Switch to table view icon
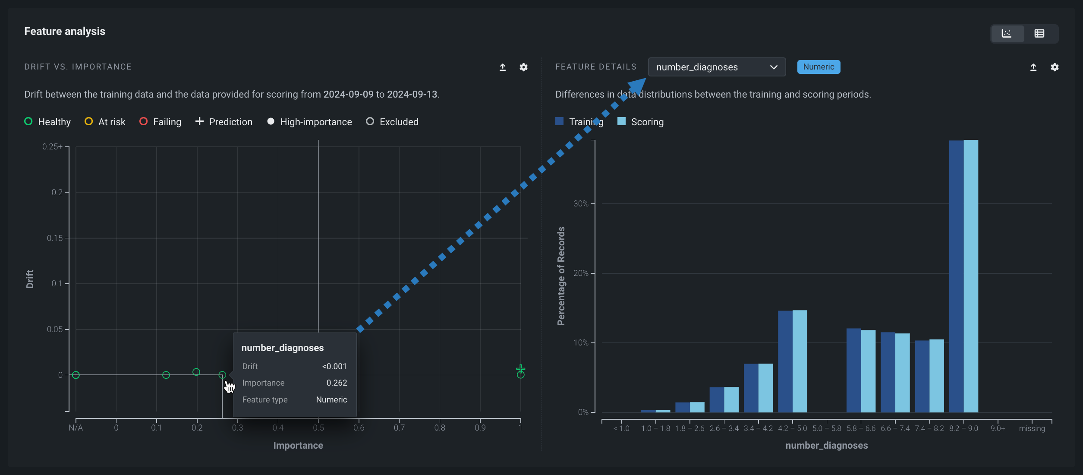 pyautogui.click(x=1039, y=34)
